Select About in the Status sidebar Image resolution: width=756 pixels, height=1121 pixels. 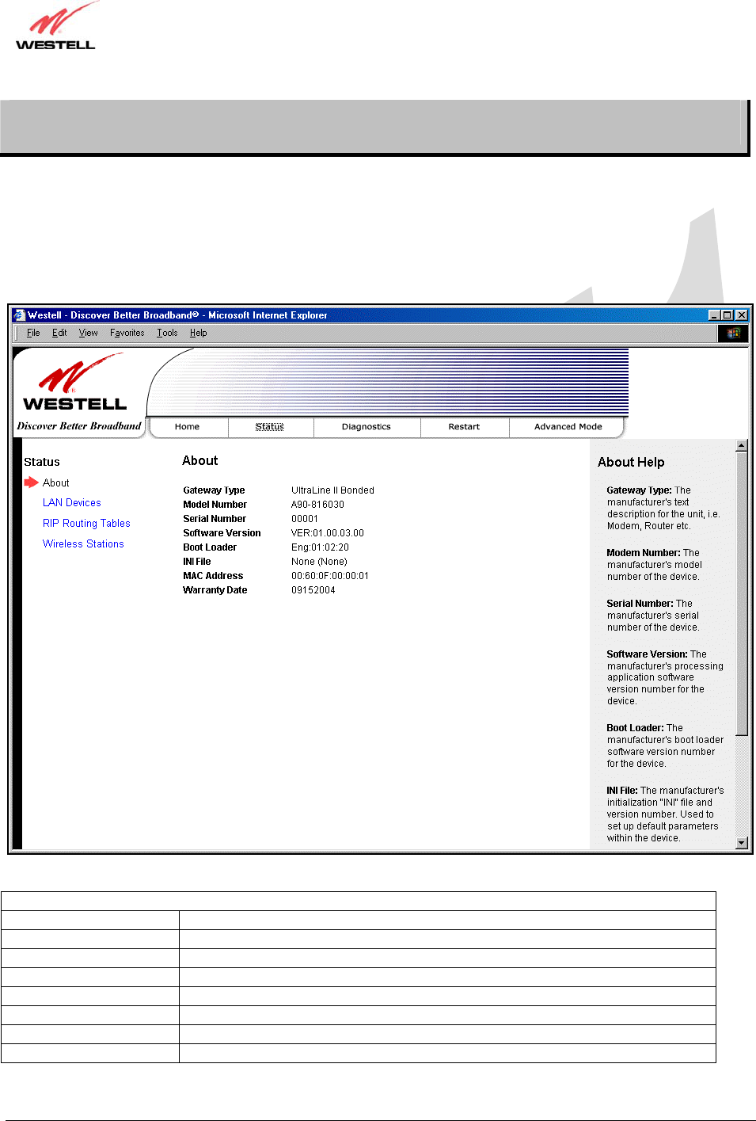click(55, 482)
